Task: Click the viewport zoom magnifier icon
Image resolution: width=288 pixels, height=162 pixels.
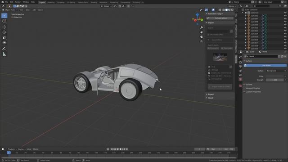Action: tap(202, 27)
